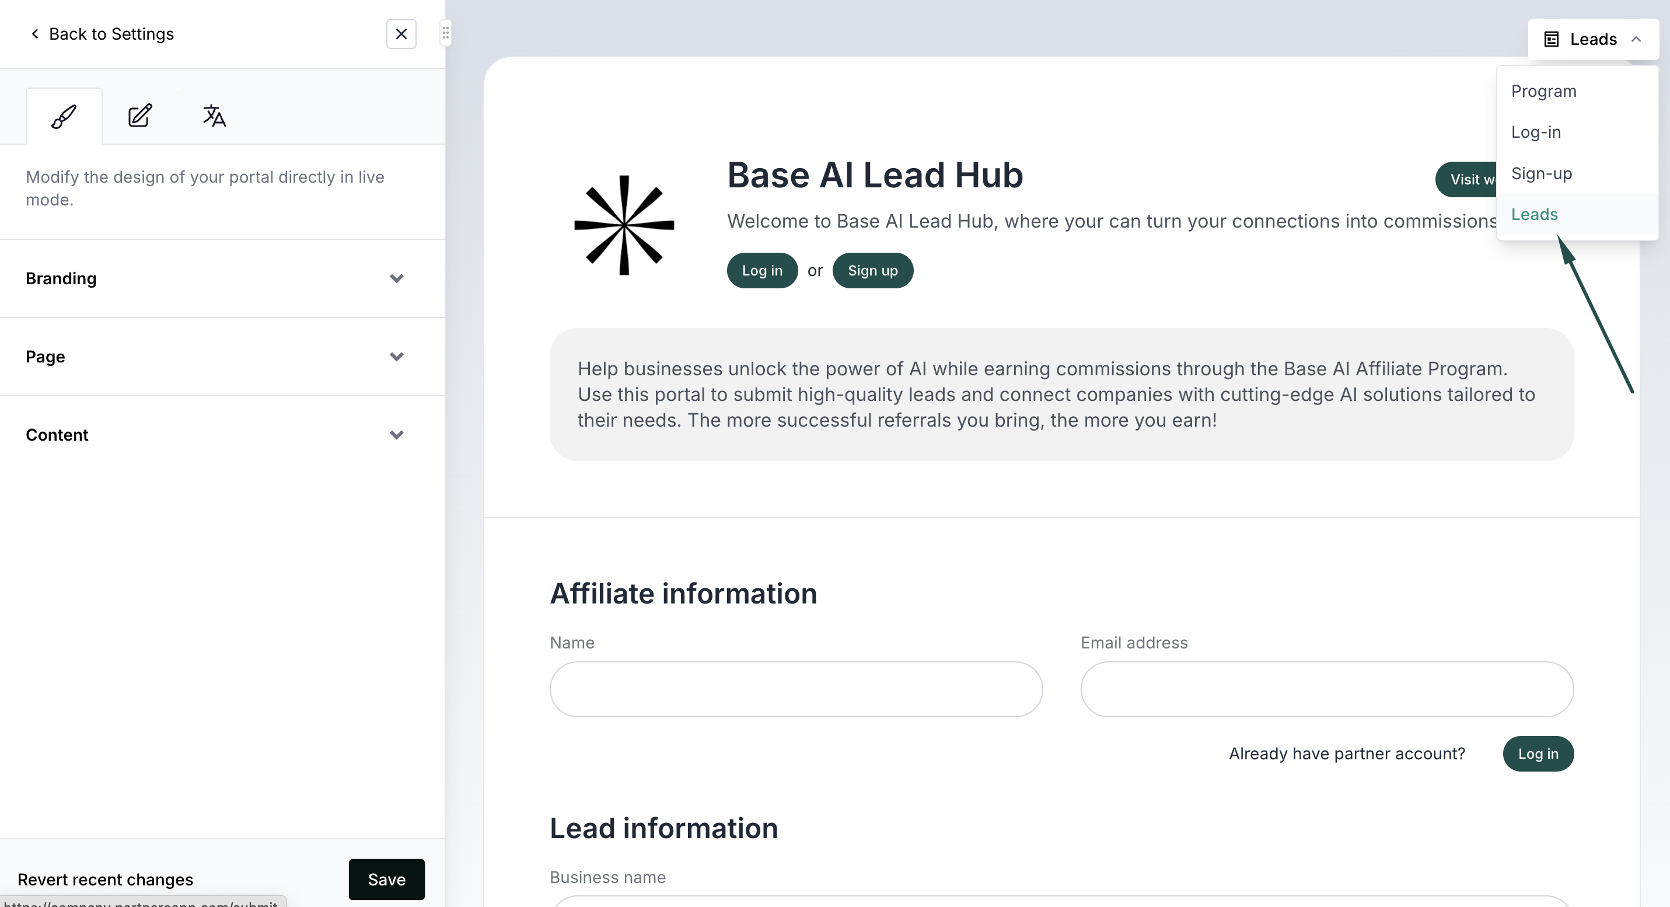Close the editor panel with X
The image size is (1670, 907).
[401, 34]
